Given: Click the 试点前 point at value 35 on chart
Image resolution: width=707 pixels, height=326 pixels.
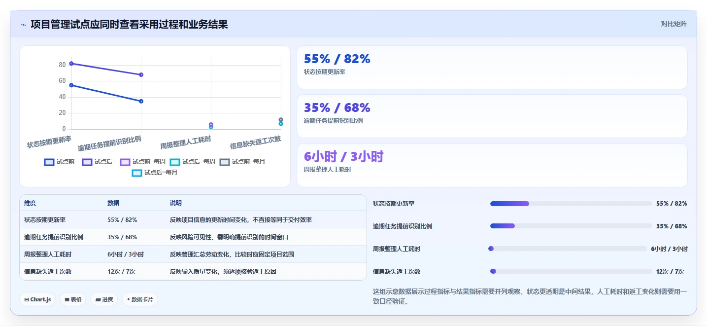Looking at the screenshot, I should click(x=141, y=101).
